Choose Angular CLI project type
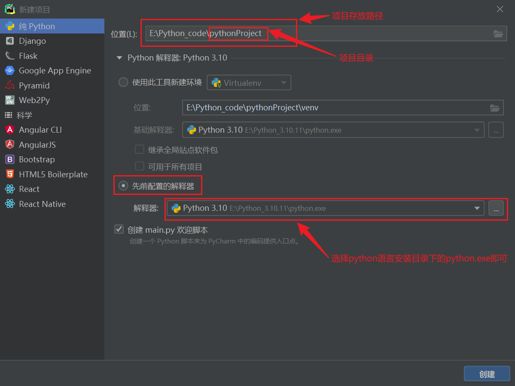This screenshot has height=386, width=515. click(x=52, y=130)
